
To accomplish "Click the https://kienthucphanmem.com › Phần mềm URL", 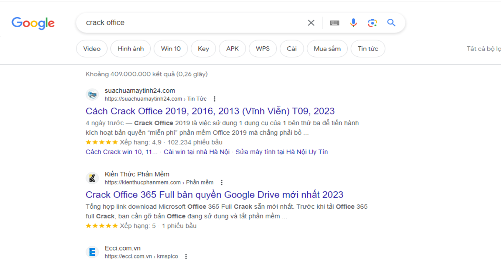I will click(159, 182).
